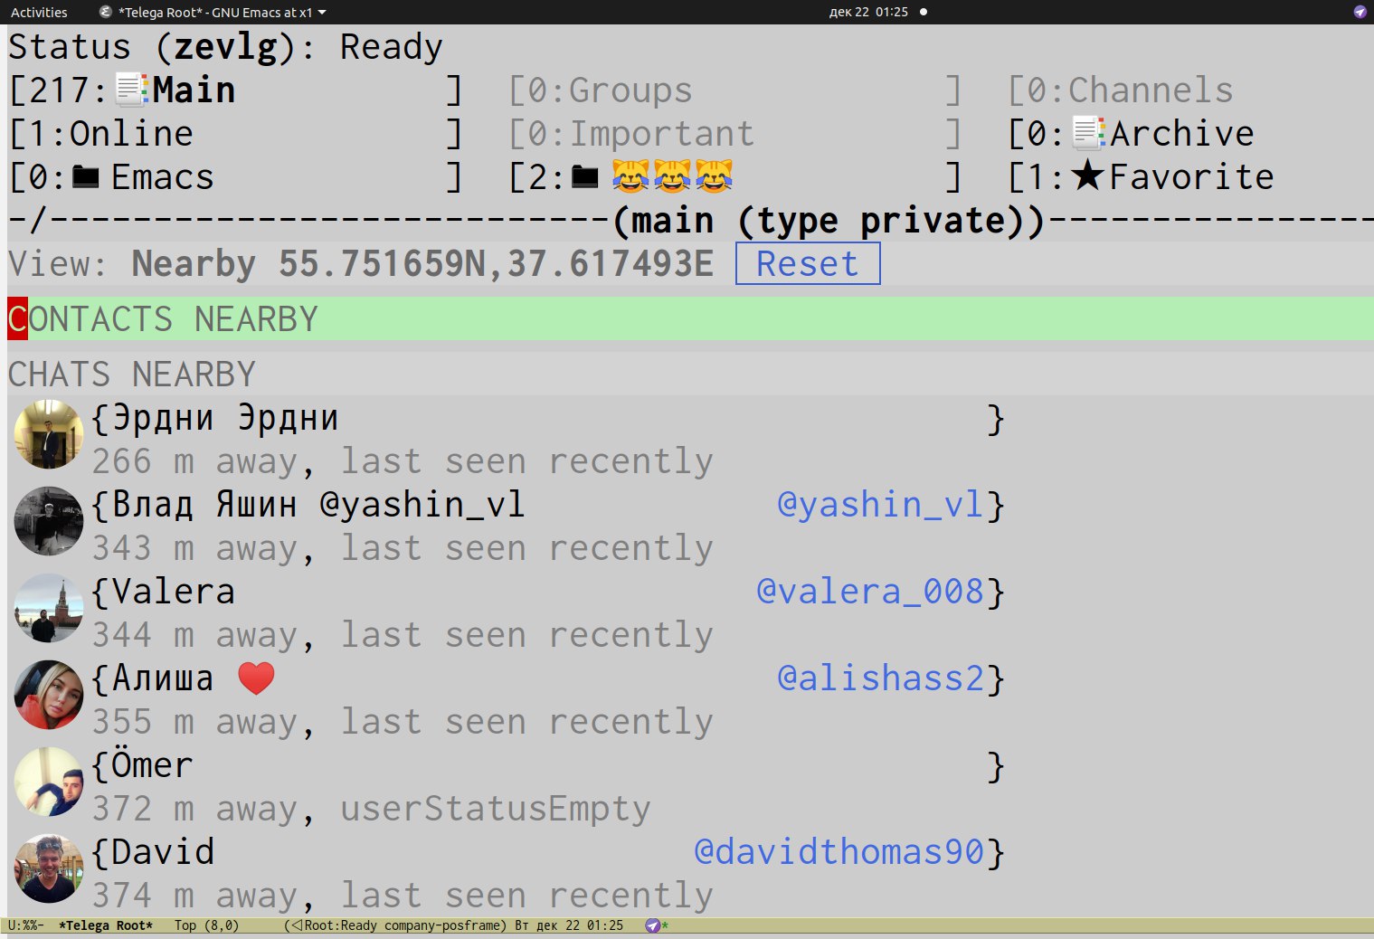Screen dimensions: 1374x939
Task: Click the '374 m away' status line
Action: coord(403,896)
